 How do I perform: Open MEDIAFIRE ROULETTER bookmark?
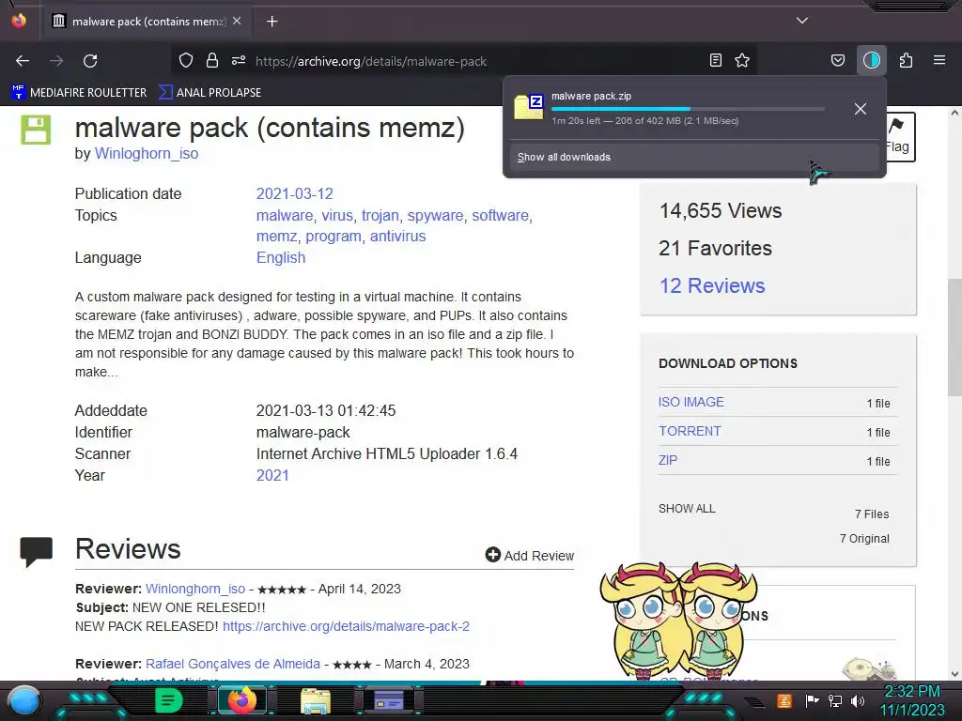[x=79, y=93]
